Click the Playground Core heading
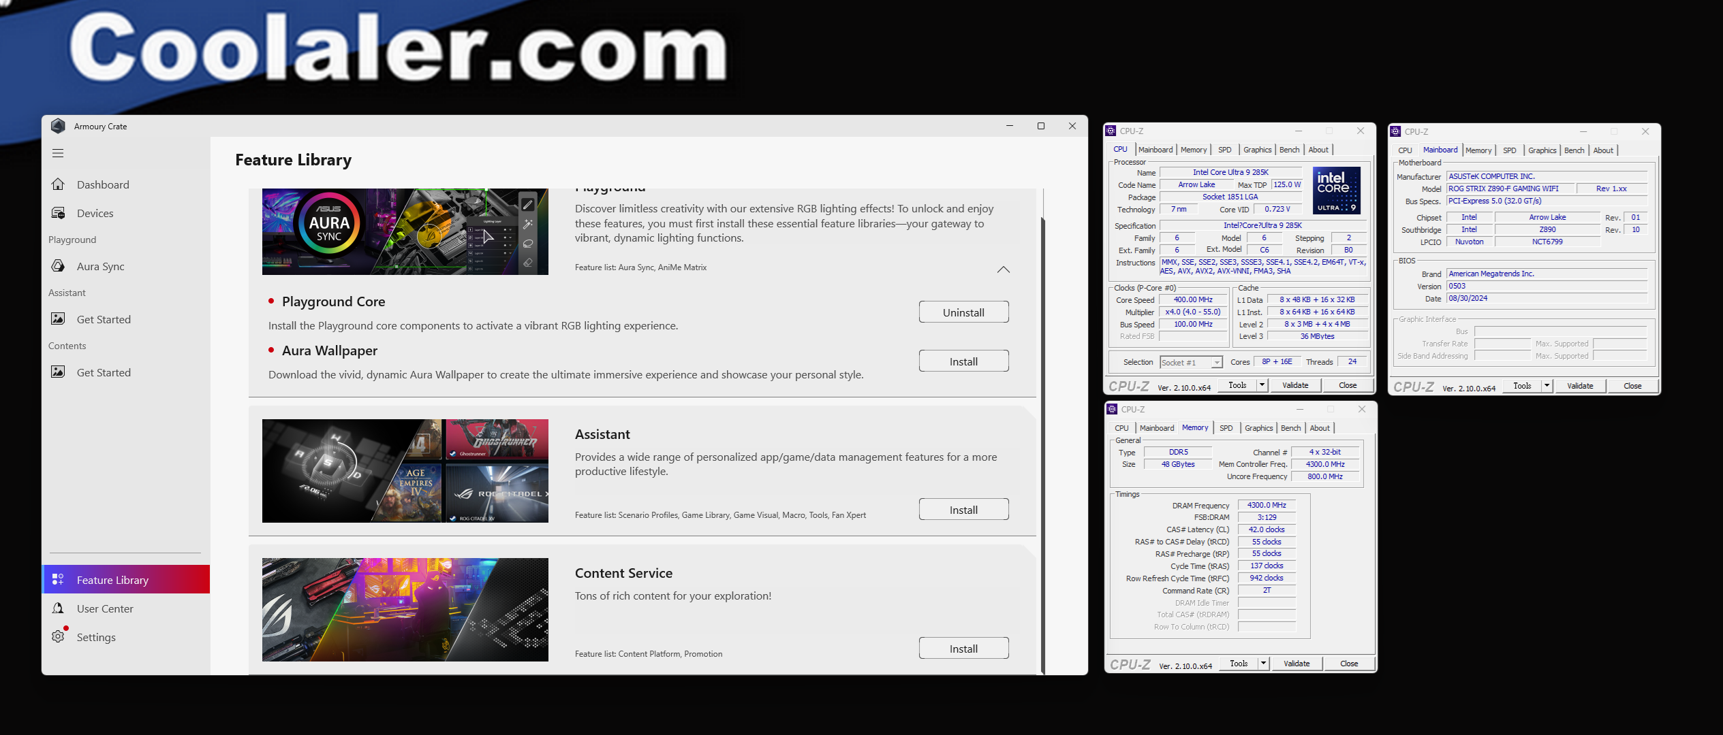This screenshot has width=1723, height=735. [333, 301]
